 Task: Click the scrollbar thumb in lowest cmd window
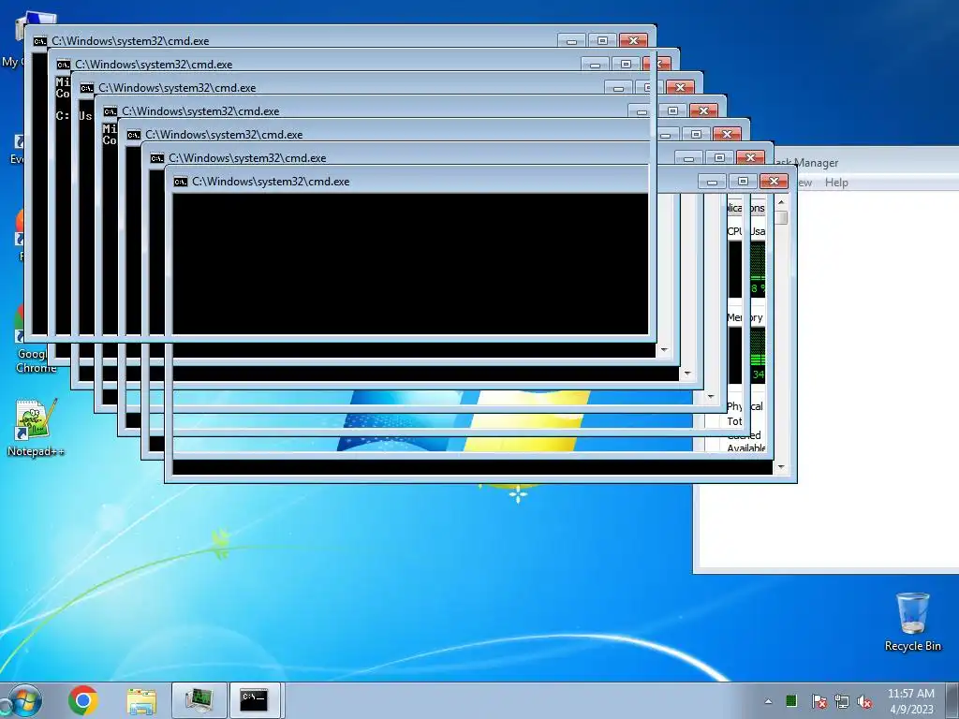click(x=781, y=217)
